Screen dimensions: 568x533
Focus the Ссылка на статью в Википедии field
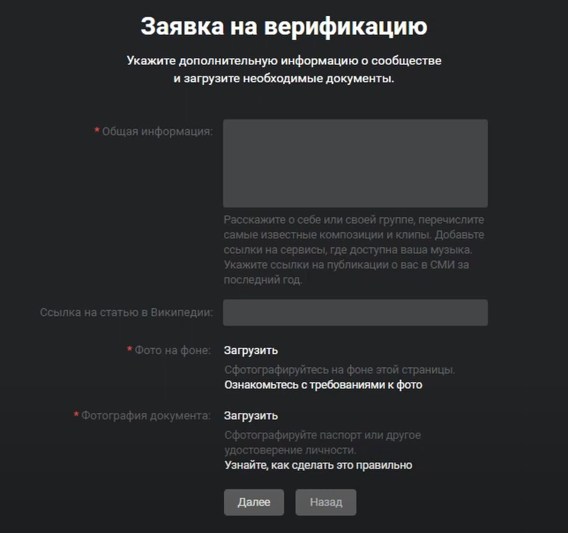[355, 312]
